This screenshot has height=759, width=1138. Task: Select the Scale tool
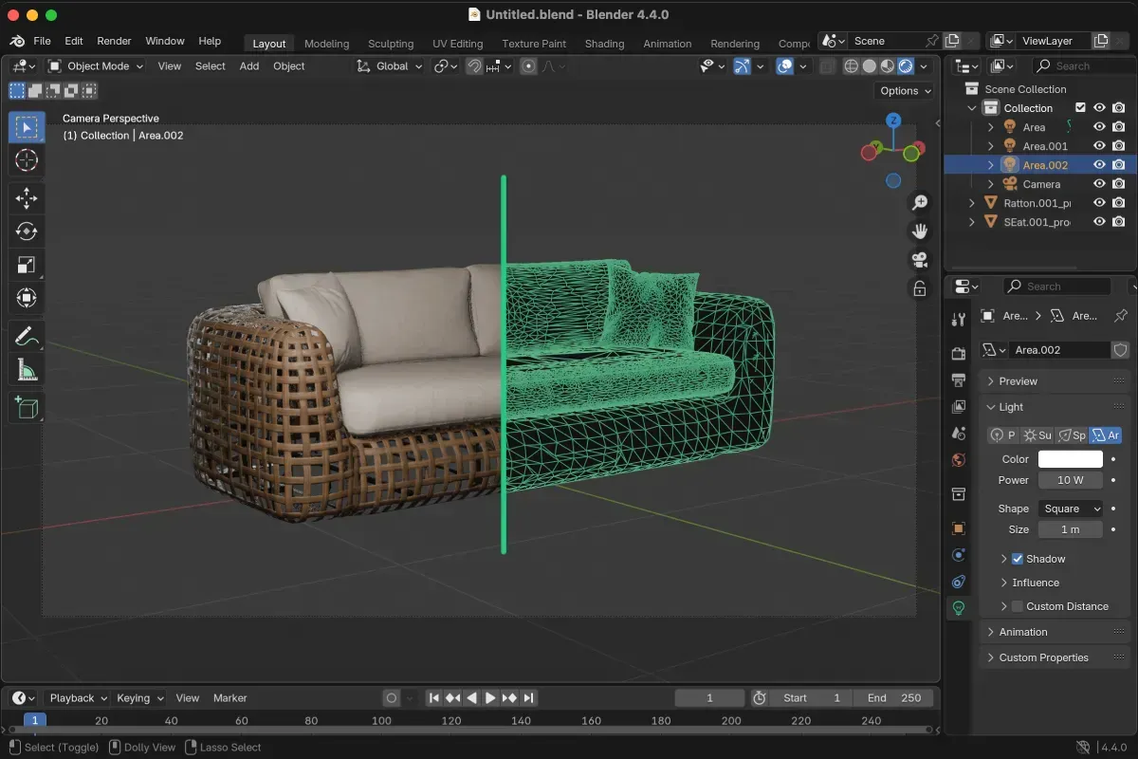click(27, 265)
